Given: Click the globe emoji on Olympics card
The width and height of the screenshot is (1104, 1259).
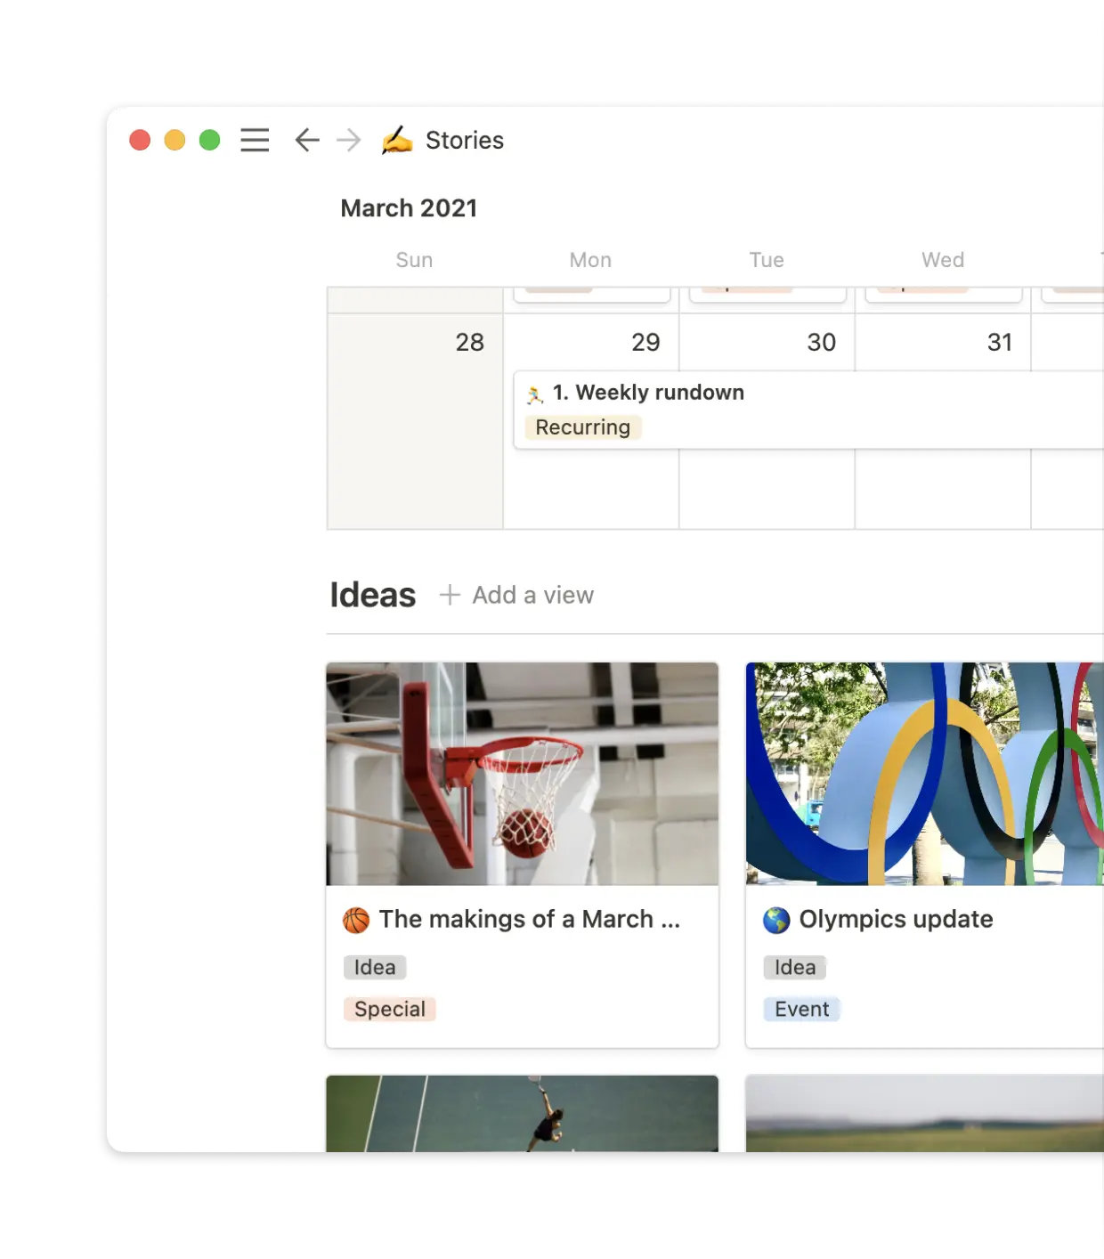Looking at the screenshot, I should point(776,920).
